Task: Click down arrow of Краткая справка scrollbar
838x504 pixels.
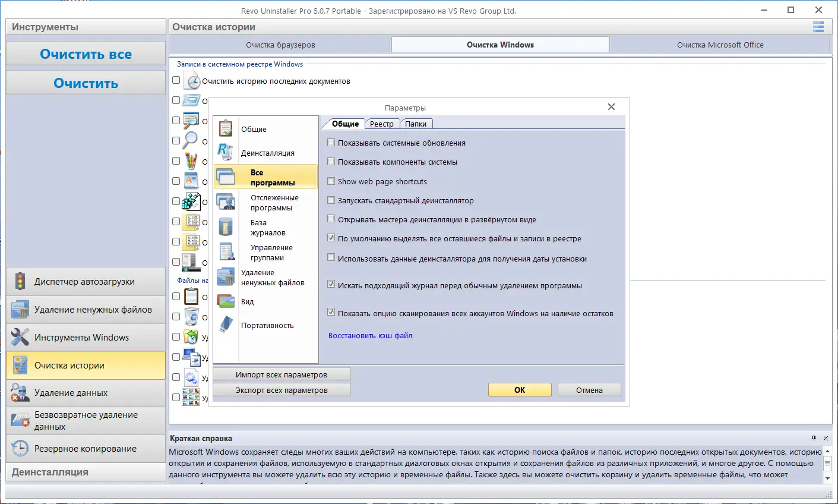Action: tap(827, 478)
